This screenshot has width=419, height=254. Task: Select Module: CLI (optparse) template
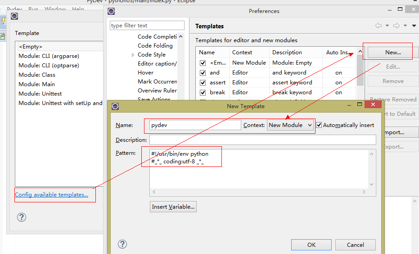click(x=49, y=66)
